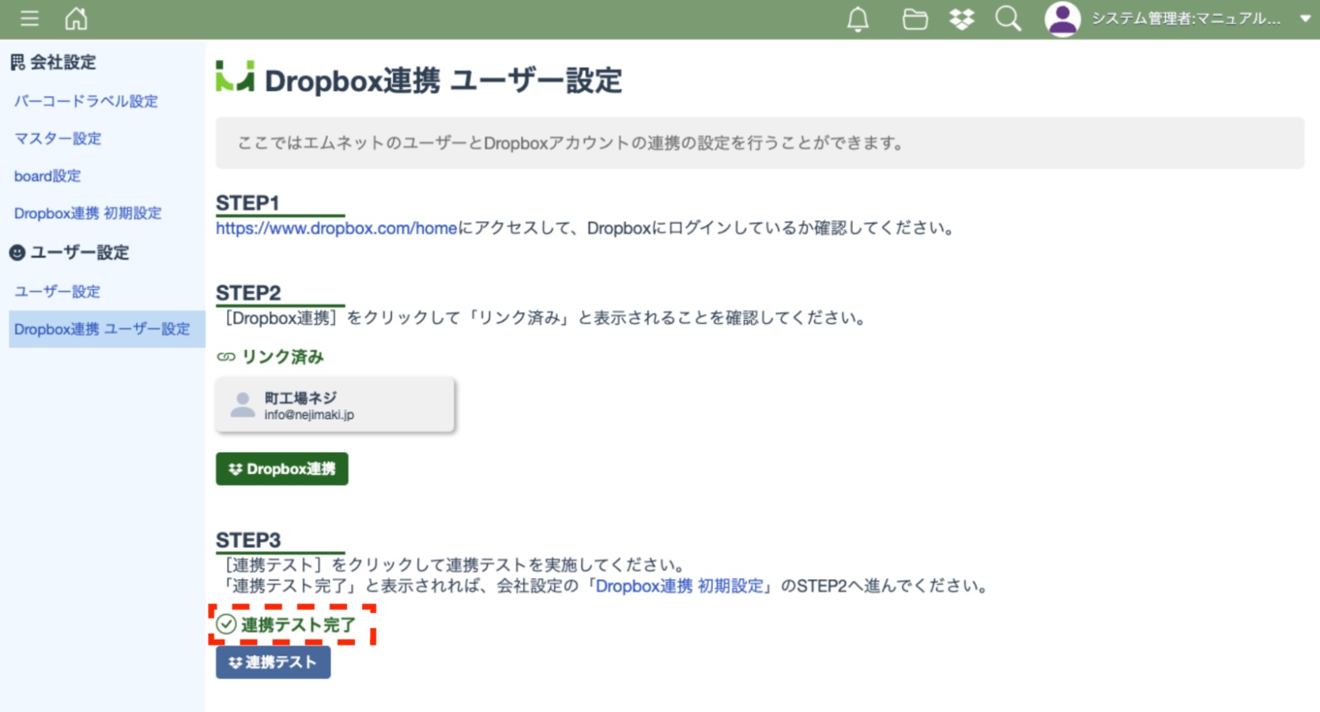1320x712 pixels.
Task: Click the user avatar icon
Action: 1062,19
